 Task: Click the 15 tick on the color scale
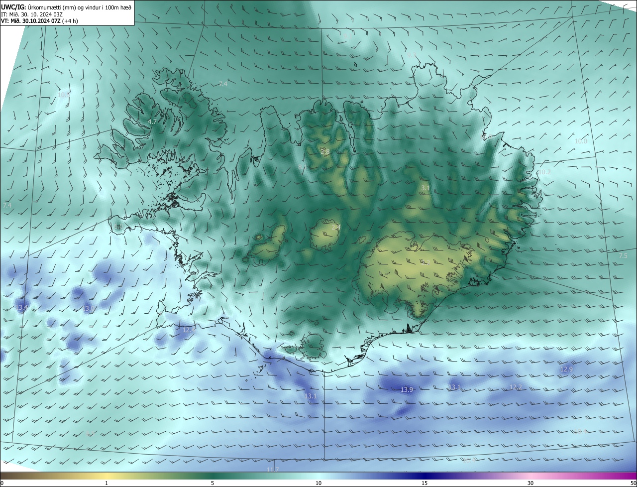point(425,483)
